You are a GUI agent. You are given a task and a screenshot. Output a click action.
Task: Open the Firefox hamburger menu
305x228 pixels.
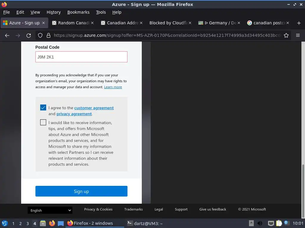tap(298, 35)
